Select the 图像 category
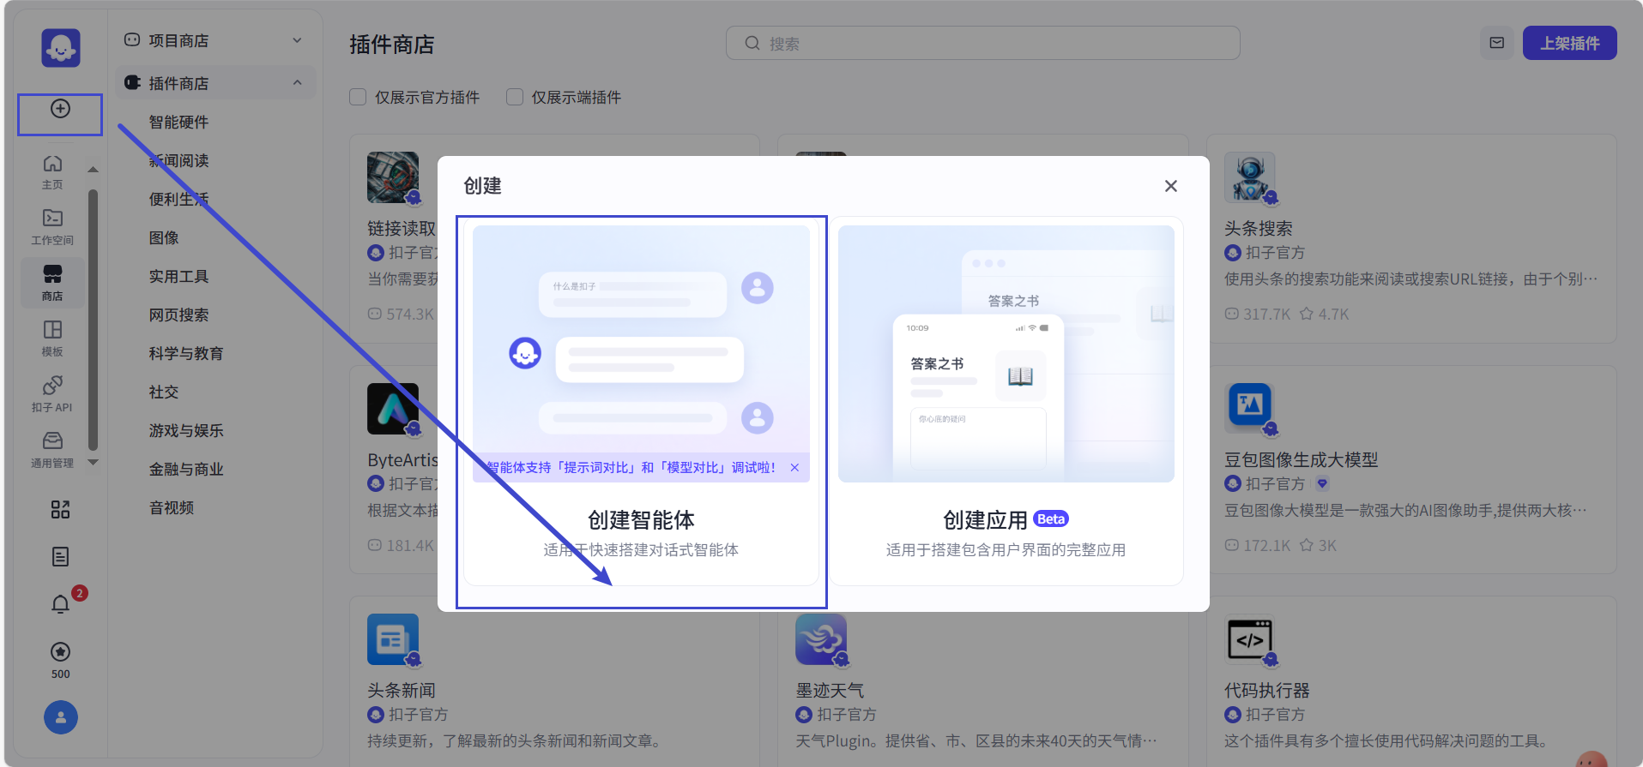Viewport: 1643px width, 767px height. [x=164, y=237]
